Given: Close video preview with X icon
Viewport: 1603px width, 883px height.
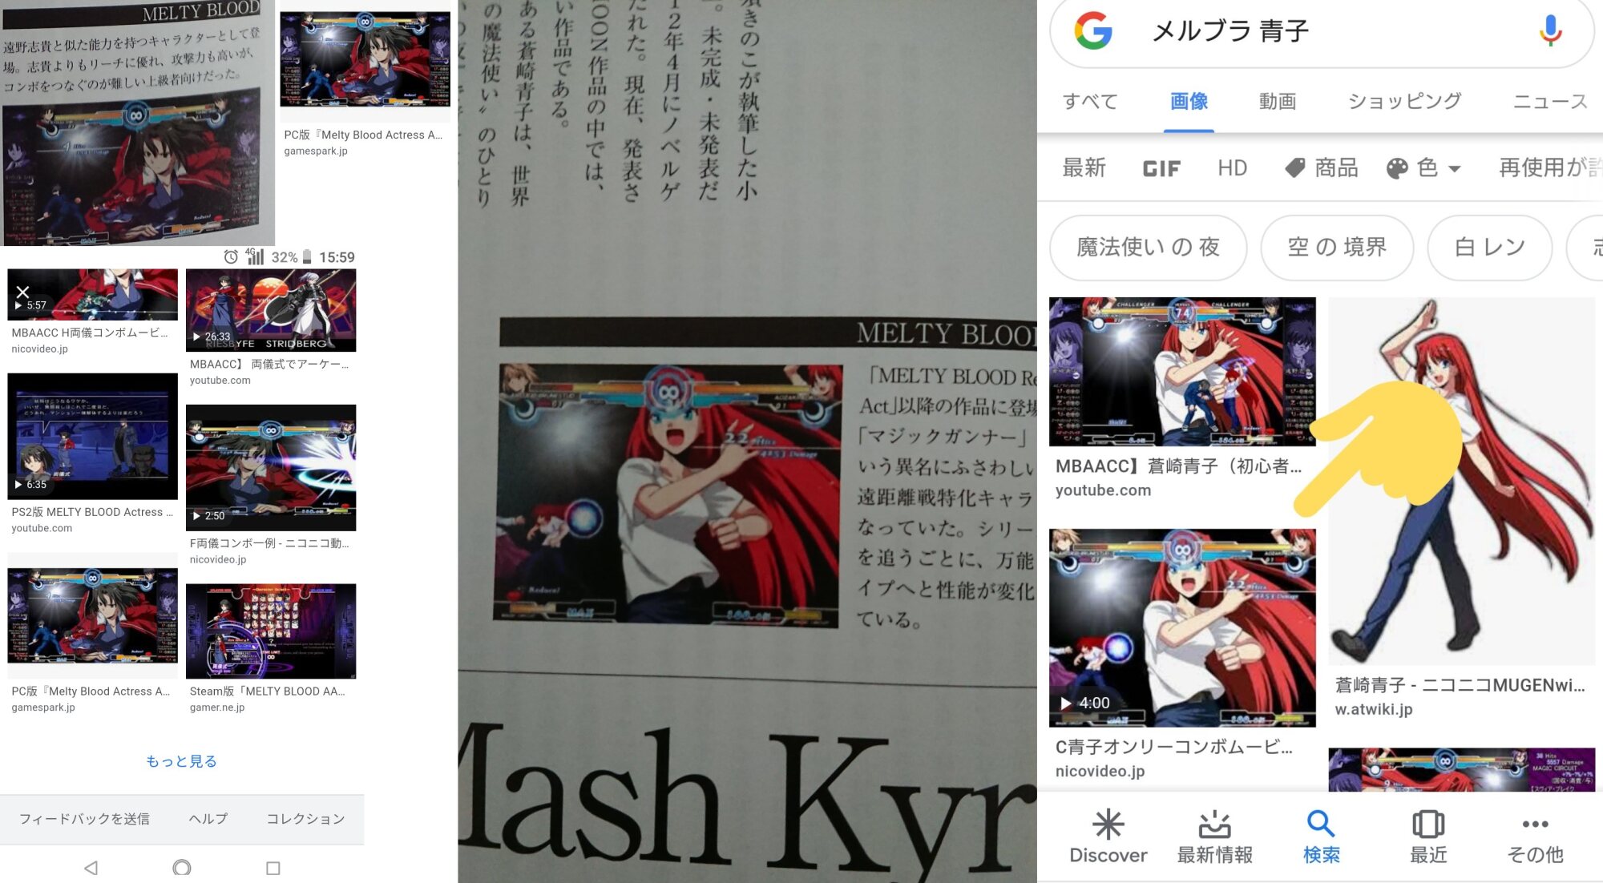Looking at the screenshot, I should point(22,292).
